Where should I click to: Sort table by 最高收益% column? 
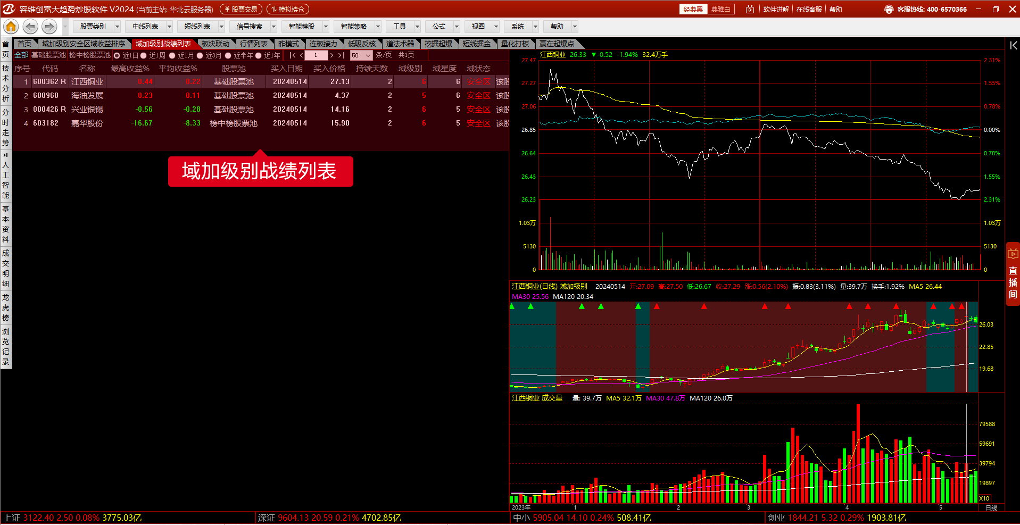[x=130, y=69]
